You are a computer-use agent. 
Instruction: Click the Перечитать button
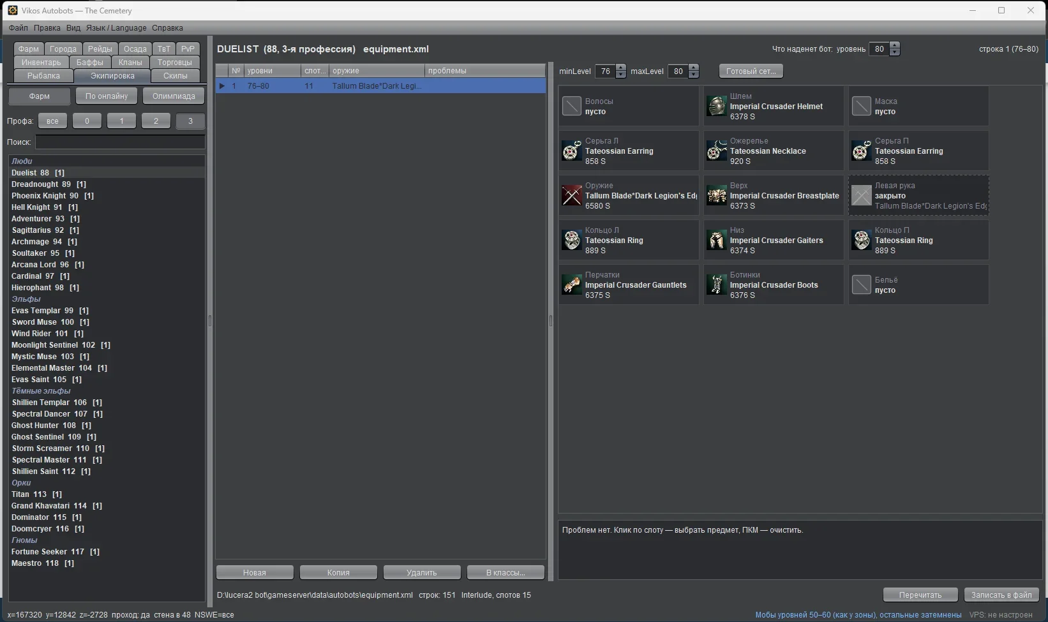920,595
